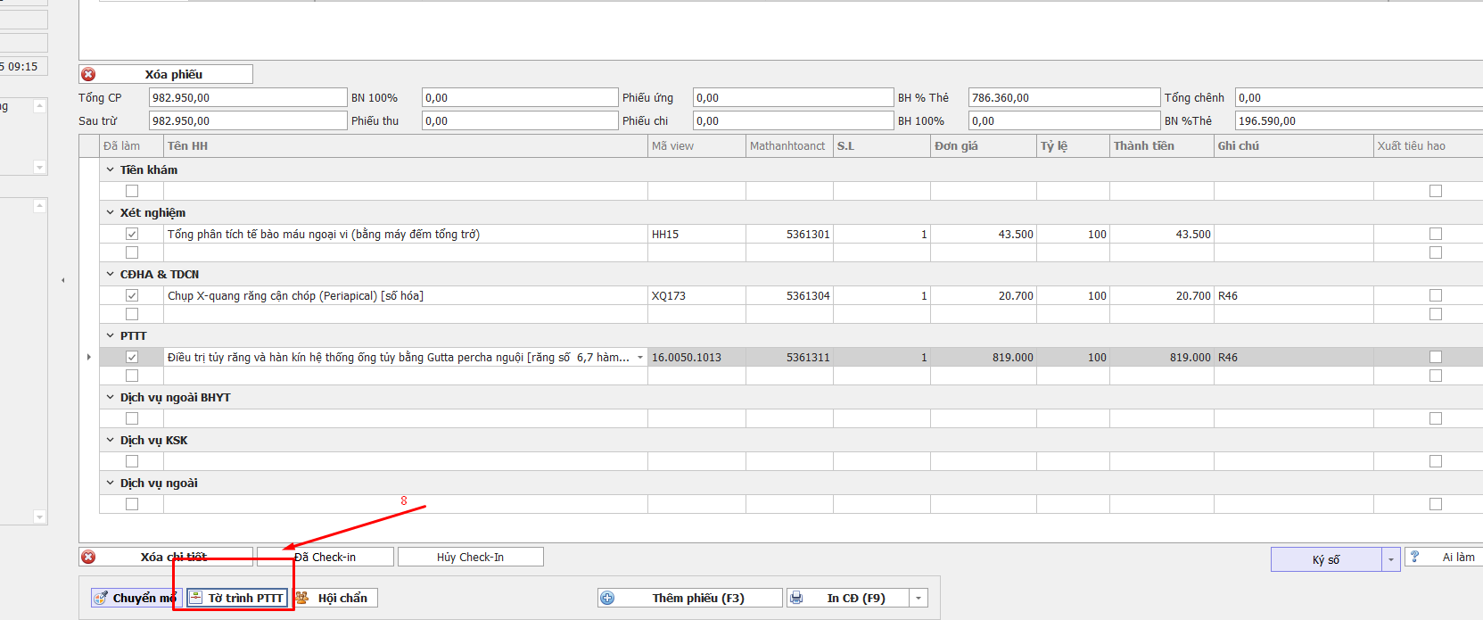This screenshot has height=620, width=1483.
Task: Click the Hội chẩn consultation people icon
Action: [x=302, y=598]
